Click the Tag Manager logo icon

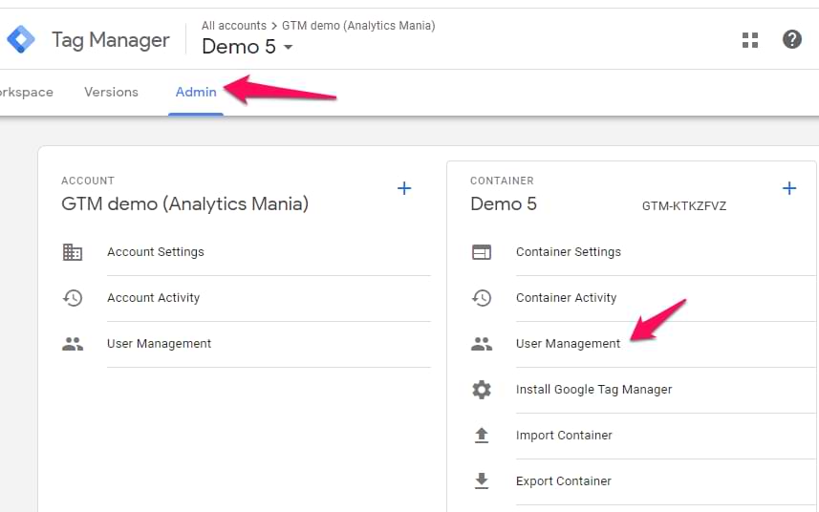[x=20, y=40]
